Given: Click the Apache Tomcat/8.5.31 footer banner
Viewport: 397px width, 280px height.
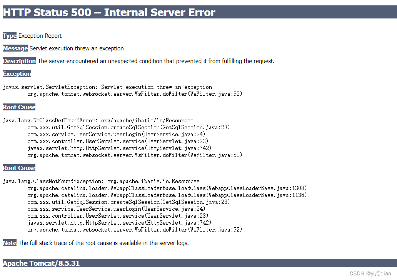Looking at the screenshot, I should (41, 263).
